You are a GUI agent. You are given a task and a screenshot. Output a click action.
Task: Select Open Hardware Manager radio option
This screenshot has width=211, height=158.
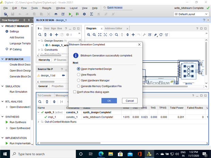coord(79,80)
